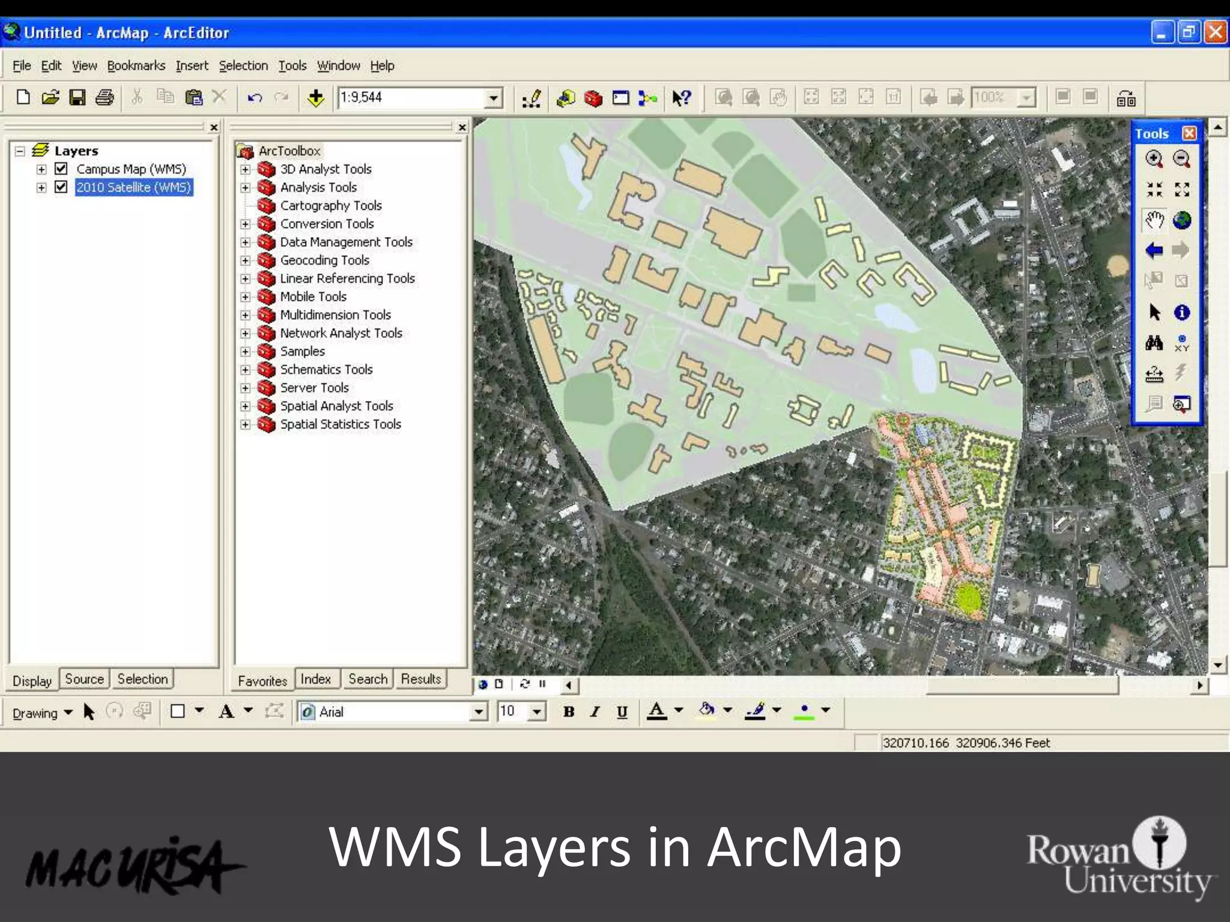Open a map document via the folder icon
The image size is (1230, 922).
click(x=50, y=97)
